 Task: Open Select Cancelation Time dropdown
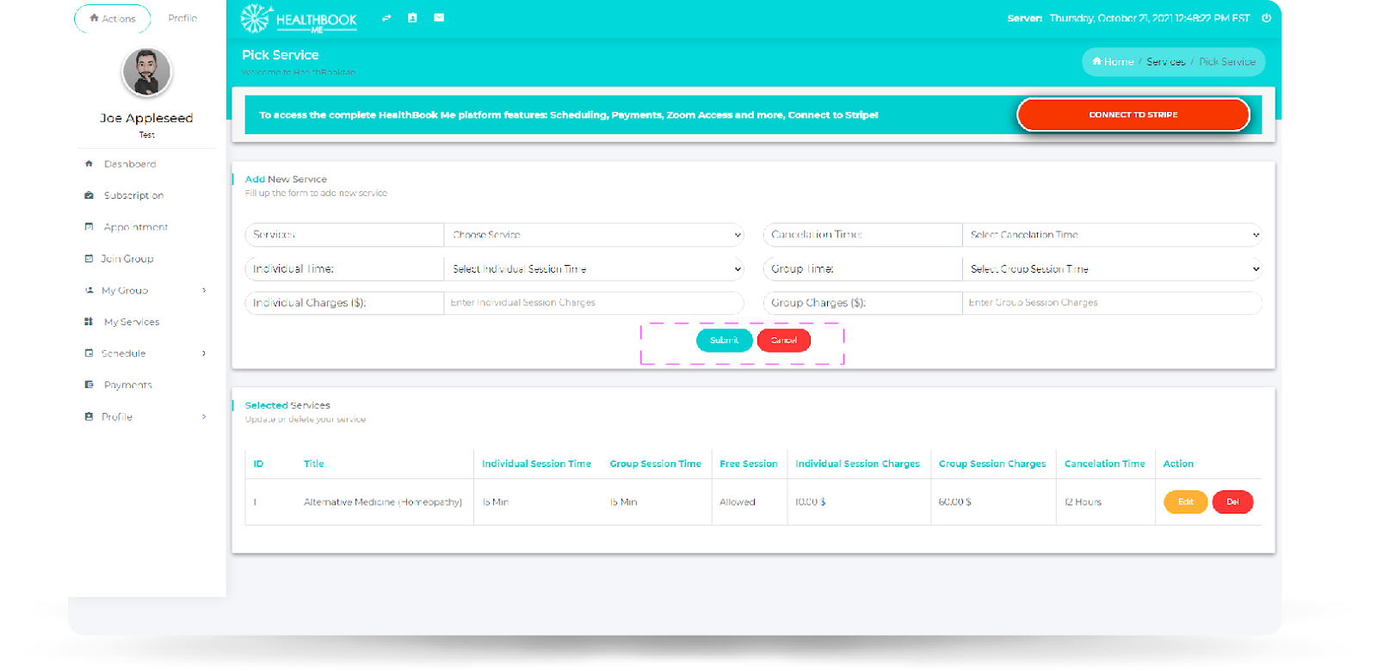1112,235
